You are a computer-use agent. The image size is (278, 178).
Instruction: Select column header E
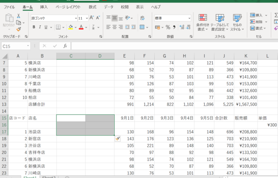pyautogui.click(x=125, y=56)
